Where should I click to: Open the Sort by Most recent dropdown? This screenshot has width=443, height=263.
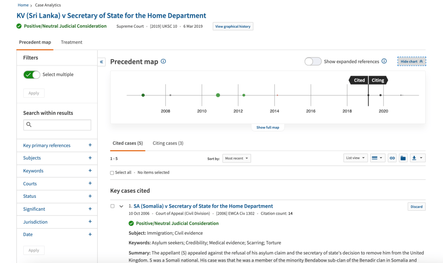pos(236,158)
